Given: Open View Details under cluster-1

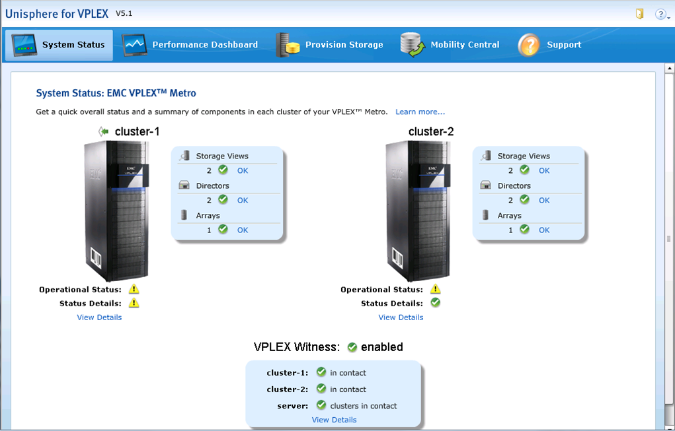Looking at the screenshot, I should (99, 317).
